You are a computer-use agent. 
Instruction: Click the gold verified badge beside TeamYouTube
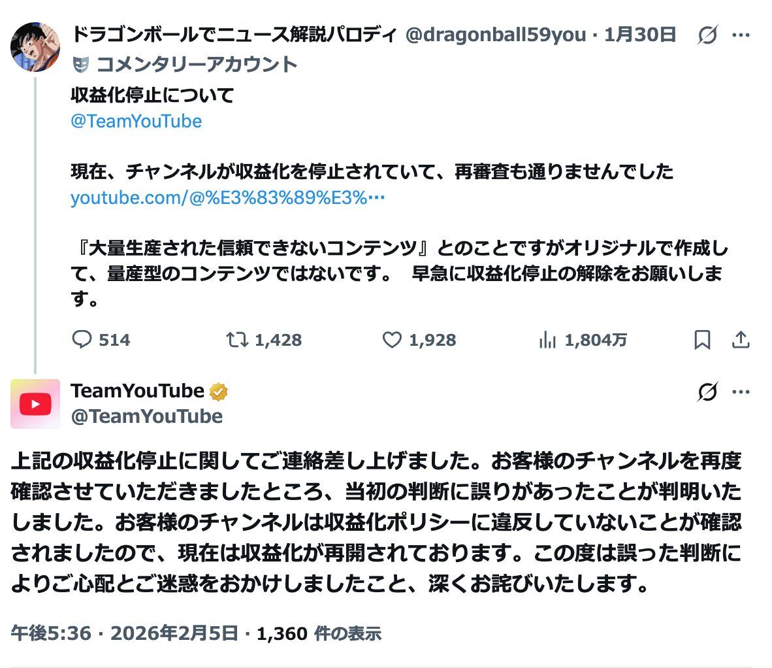point(218,392)
